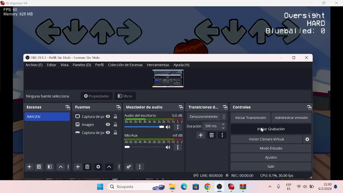Open scene filters icon in Escenas panel
The image size is (343, 193).
[50, 167]
